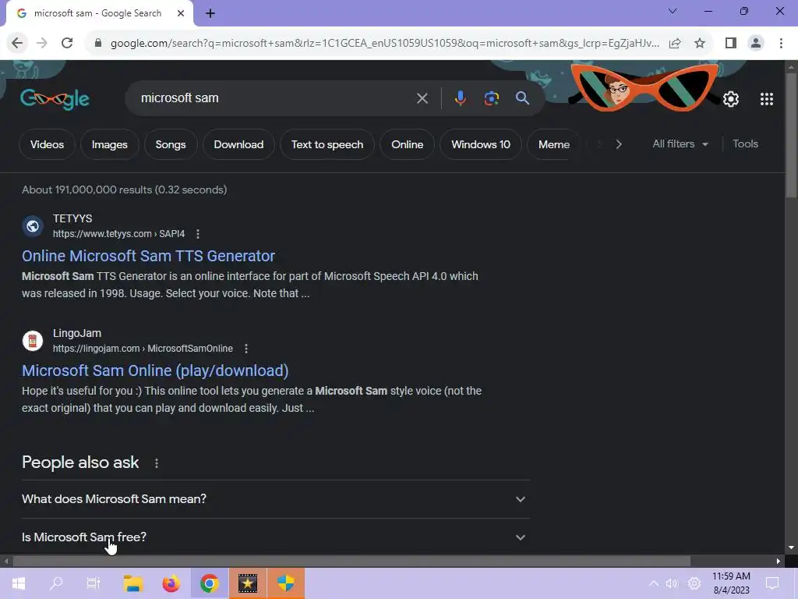This screenshot has width=798, height=599.
Task: Reload the page with the refresh icon
Action: (x=67, y=43)
